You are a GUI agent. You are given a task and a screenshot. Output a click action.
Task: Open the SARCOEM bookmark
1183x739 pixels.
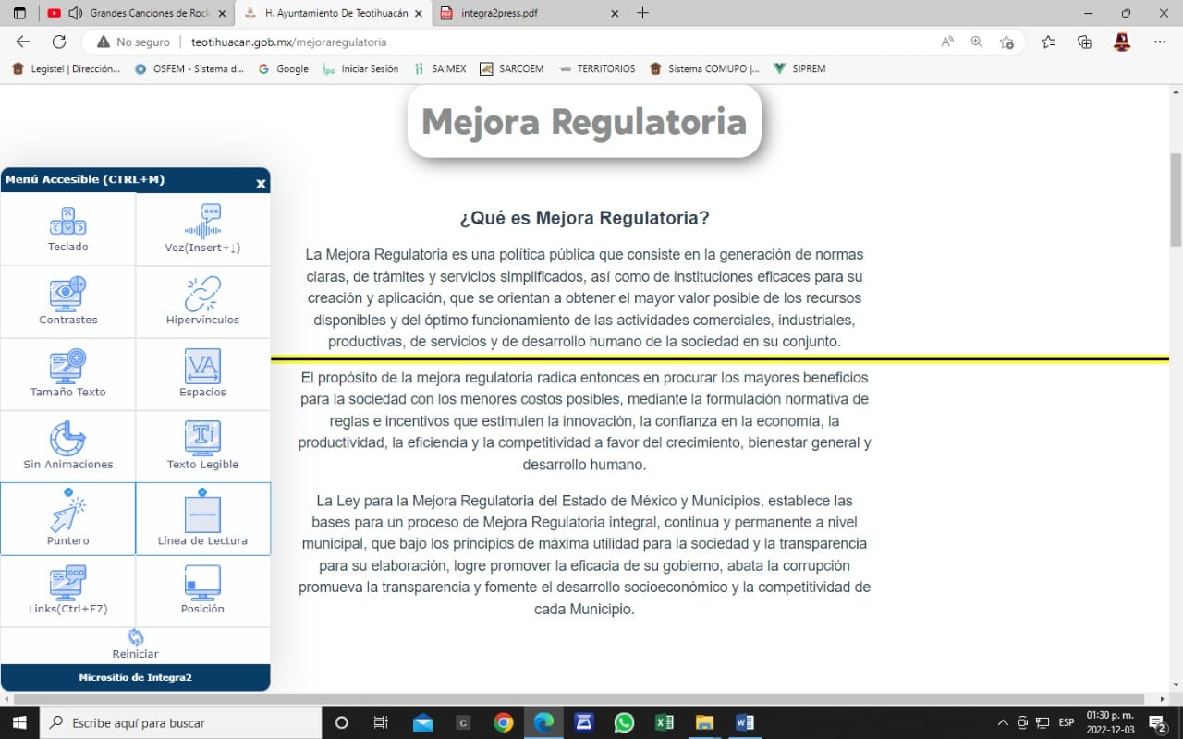pyautogui.click(x=511, y=68)
